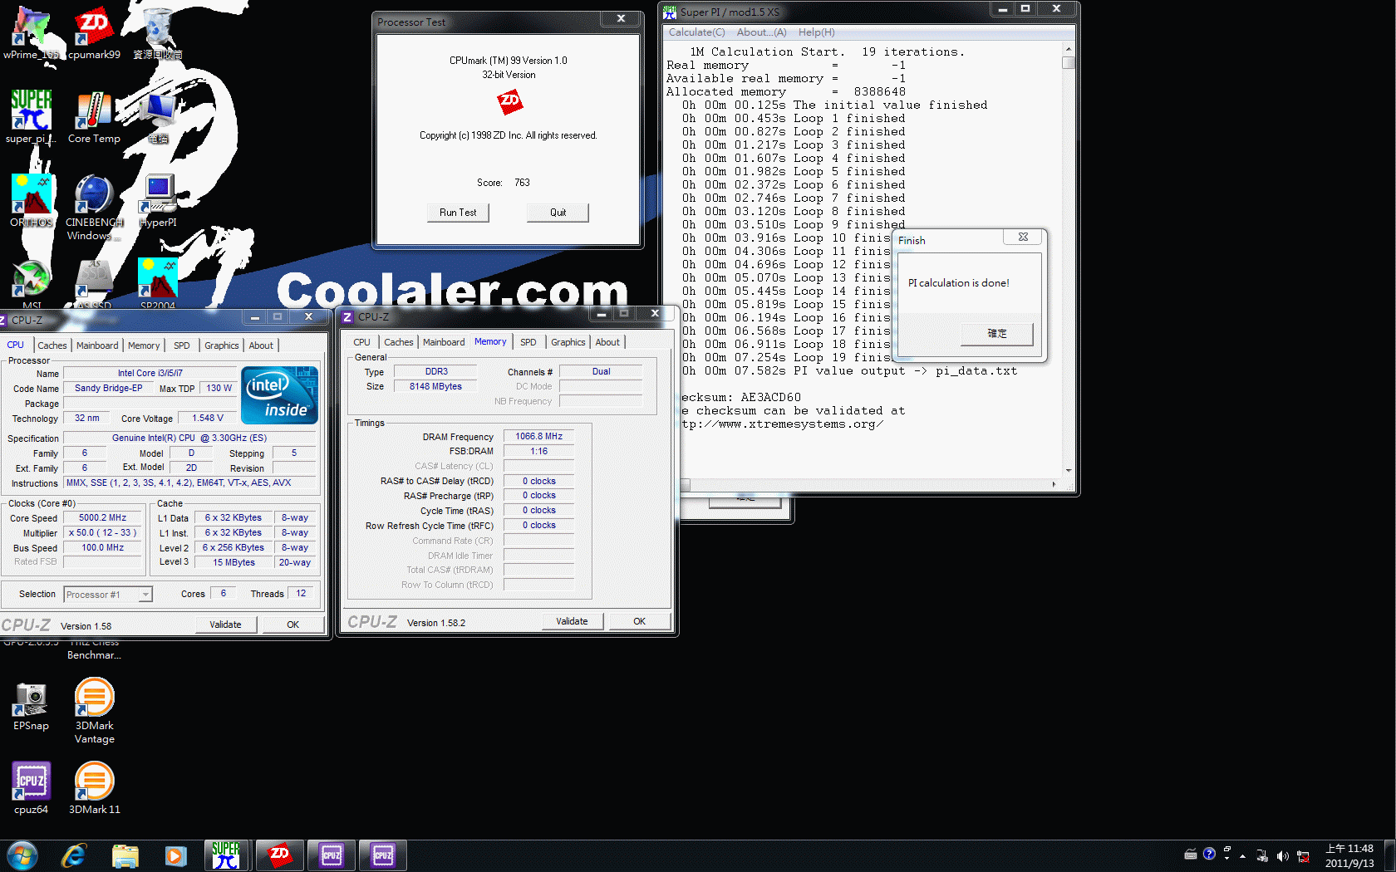The height and width of the screenshot is (872, 1396).
Task: Switch to Super PI taskbar button
Action: [x=226, y=855]
